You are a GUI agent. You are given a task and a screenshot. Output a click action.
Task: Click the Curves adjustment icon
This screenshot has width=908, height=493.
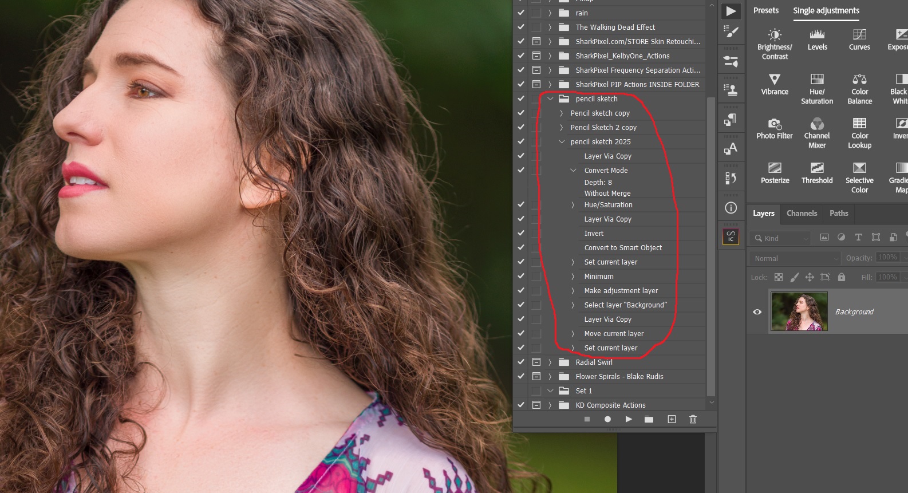point(859,35)
